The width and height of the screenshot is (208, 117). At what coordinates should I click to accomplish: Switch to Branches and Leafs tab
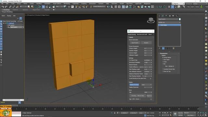pyautogui.click(x=142, y=34)
